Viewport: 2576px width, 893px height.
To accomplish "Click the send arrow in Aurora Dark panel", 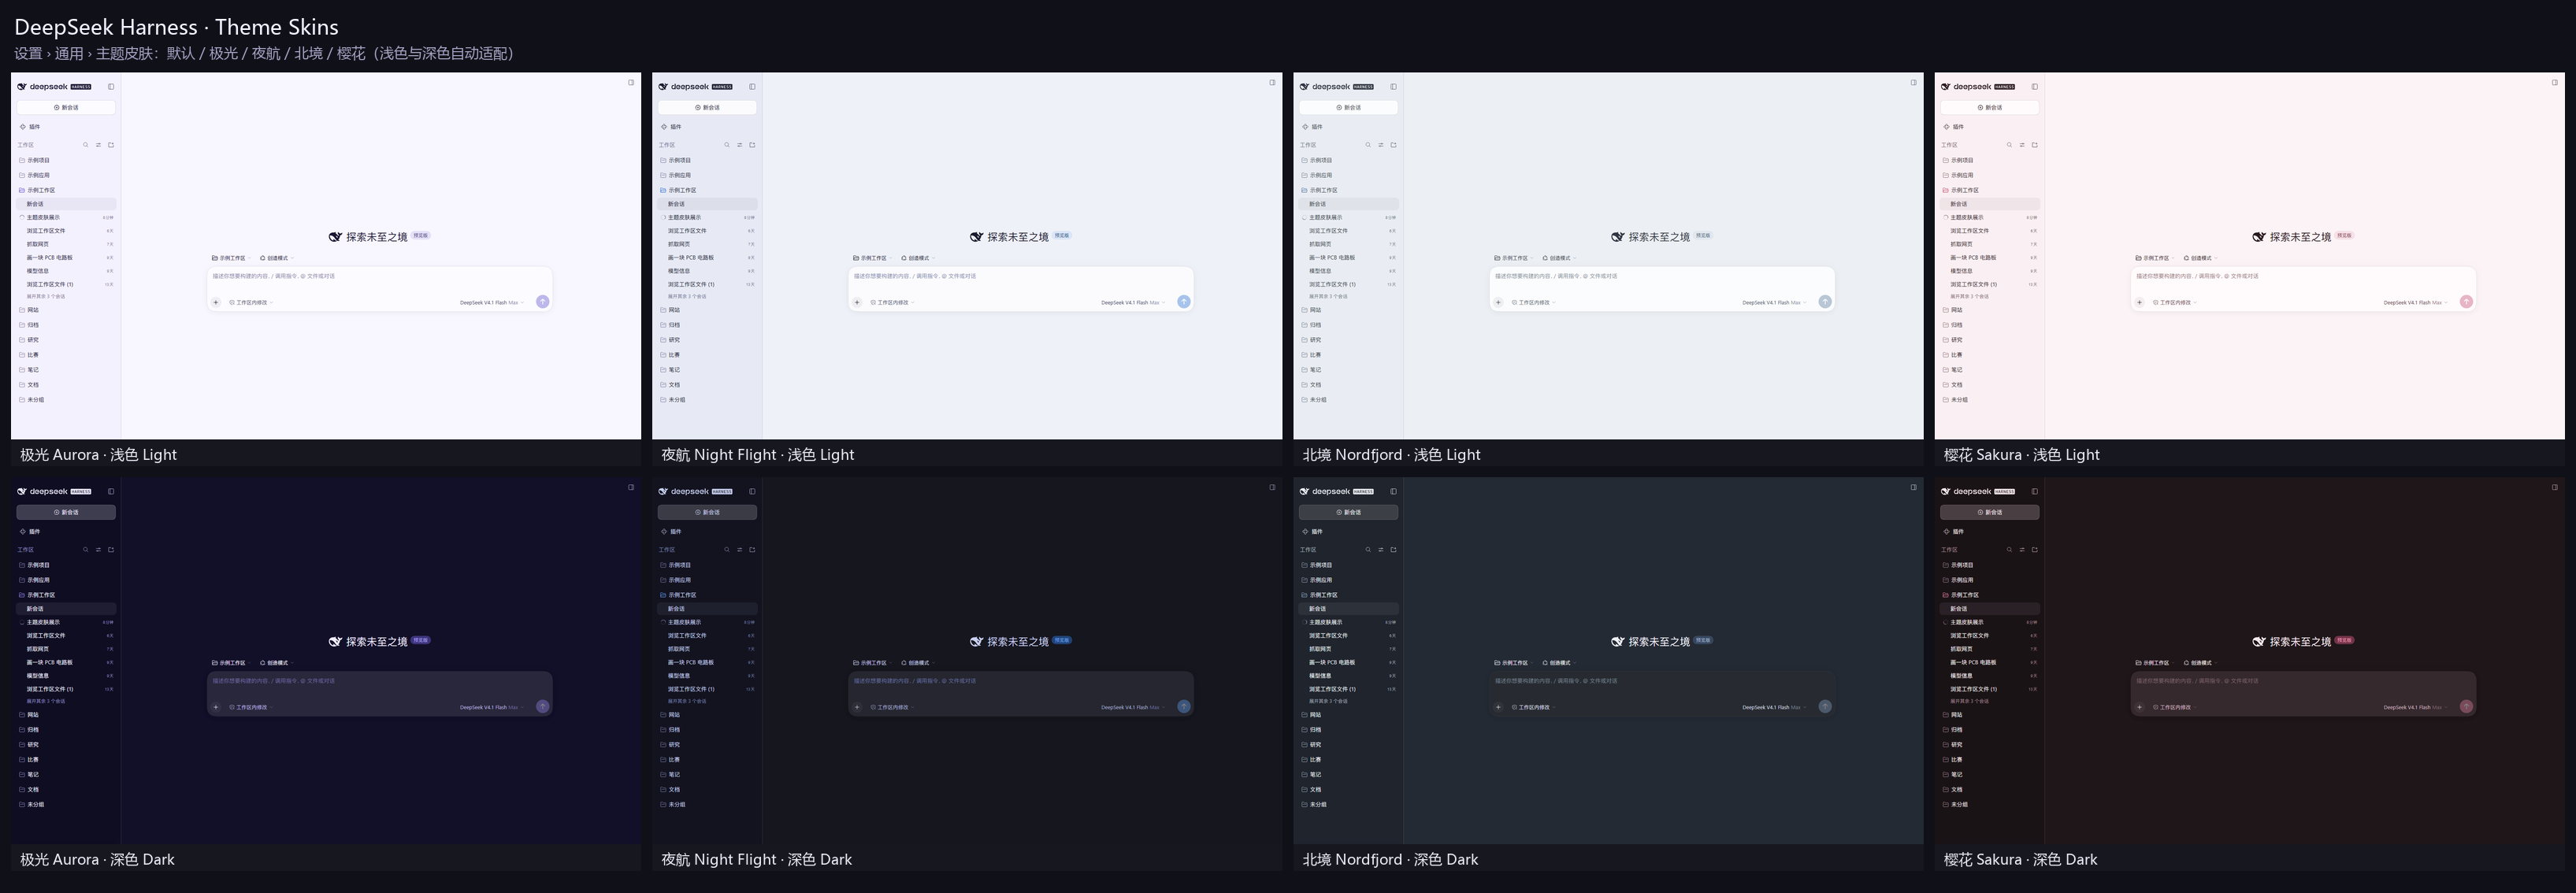I will pyautogui.click(x=542, y=706).
